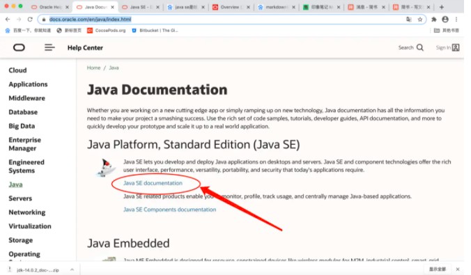Click the Help Center title
471x275 pixels.
85,48
